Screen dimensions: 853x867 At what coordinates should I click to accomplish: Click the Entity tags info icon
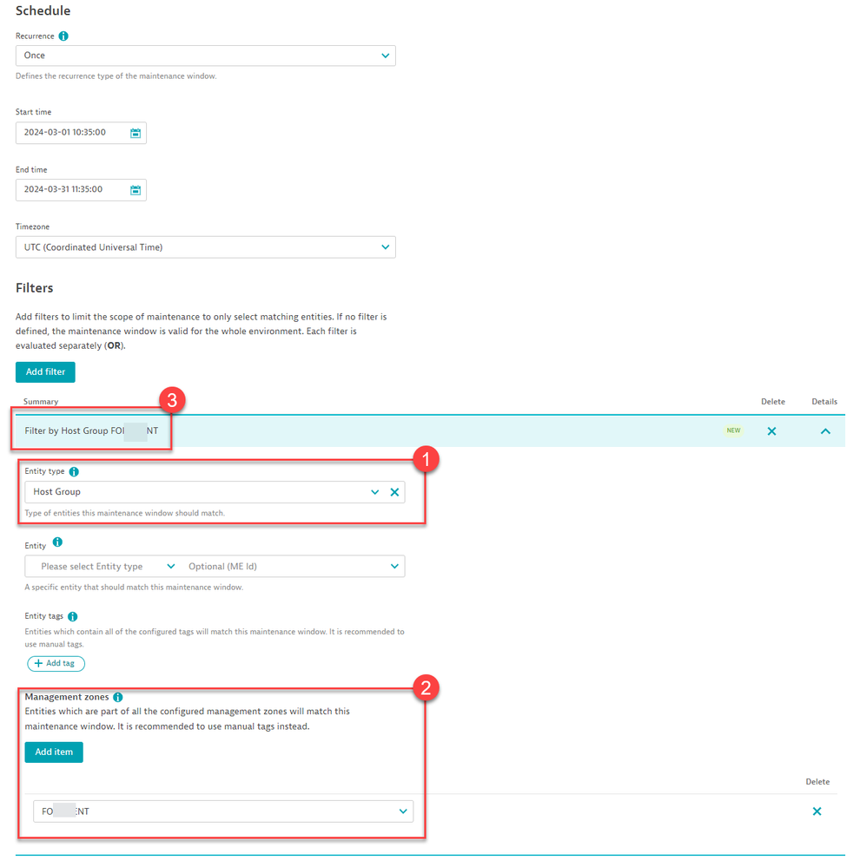pos(72,616)
